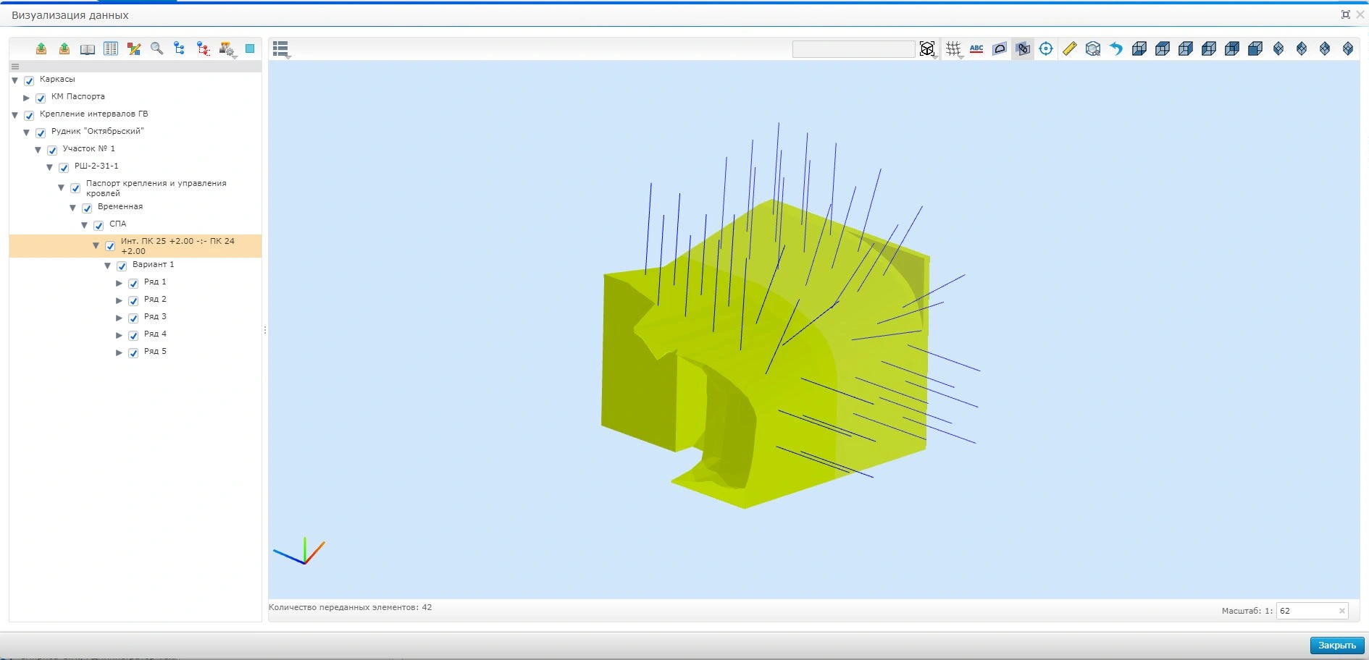Click the magnifier-over-cube zoom icon
The image size is (1369, 660).
[x=1093, y=48]
